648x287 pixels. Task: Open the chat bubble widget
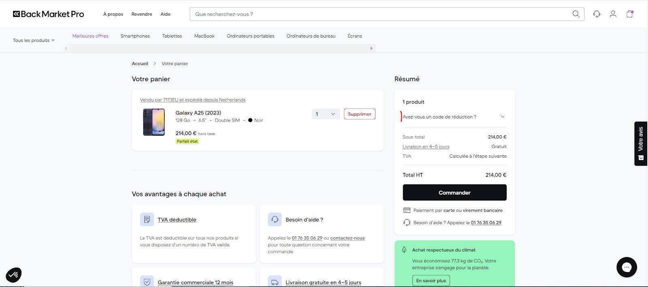[x=627, y=267]
